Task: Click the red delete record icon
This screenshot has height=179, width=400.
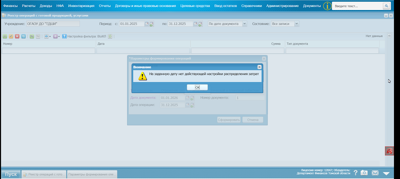Action: (x=17, y=36)
